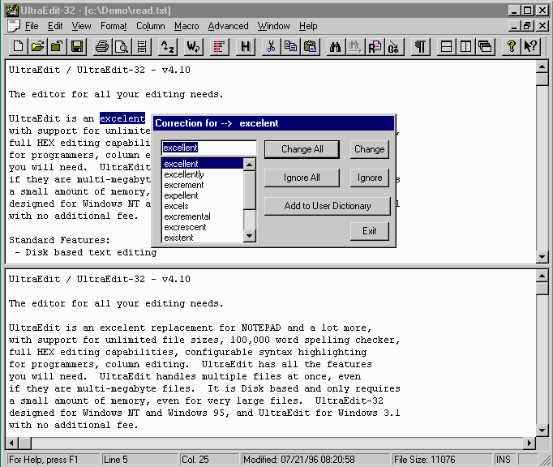Toggle Word Wrap with the W icon
This screenshot has height=467, width=553.
click(193, 46)
